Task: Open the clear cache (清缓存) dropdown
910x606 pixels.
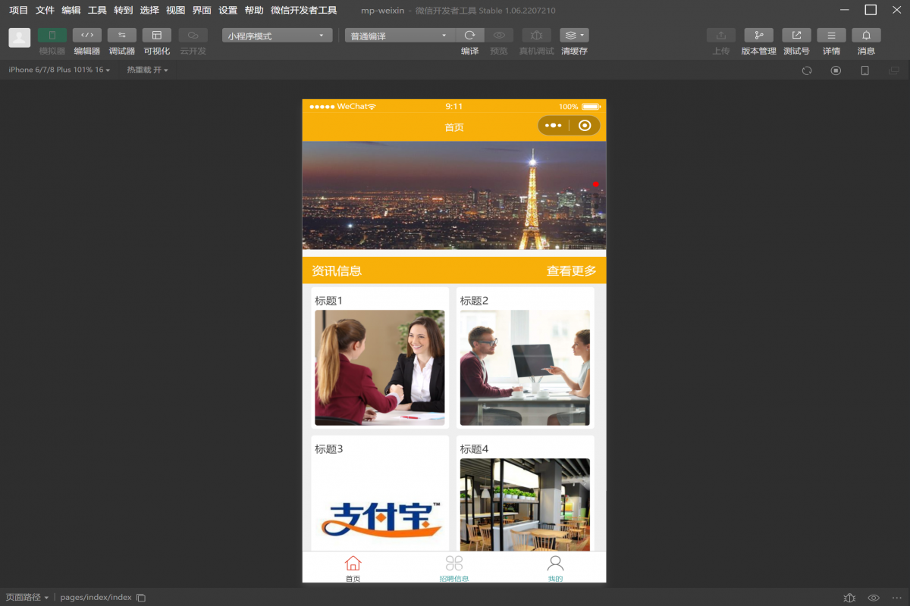Action: coord(574,36)
